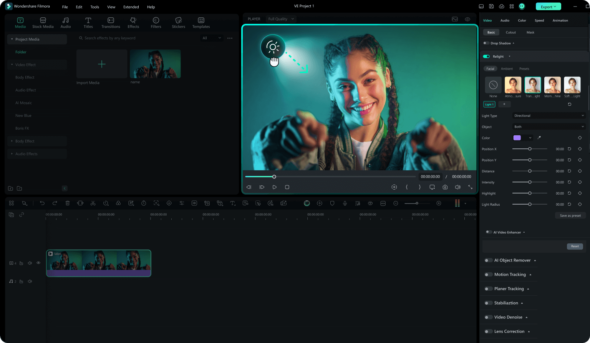The height and width of the screenshot is (343, 590).
Task: Click the redo icon in timeline toolbar
Action: click(55, 203)
